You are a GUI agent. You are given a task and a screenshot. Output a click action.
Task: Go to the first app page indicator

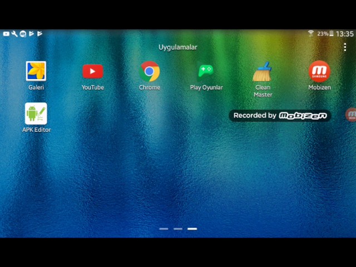pos(164,229)
